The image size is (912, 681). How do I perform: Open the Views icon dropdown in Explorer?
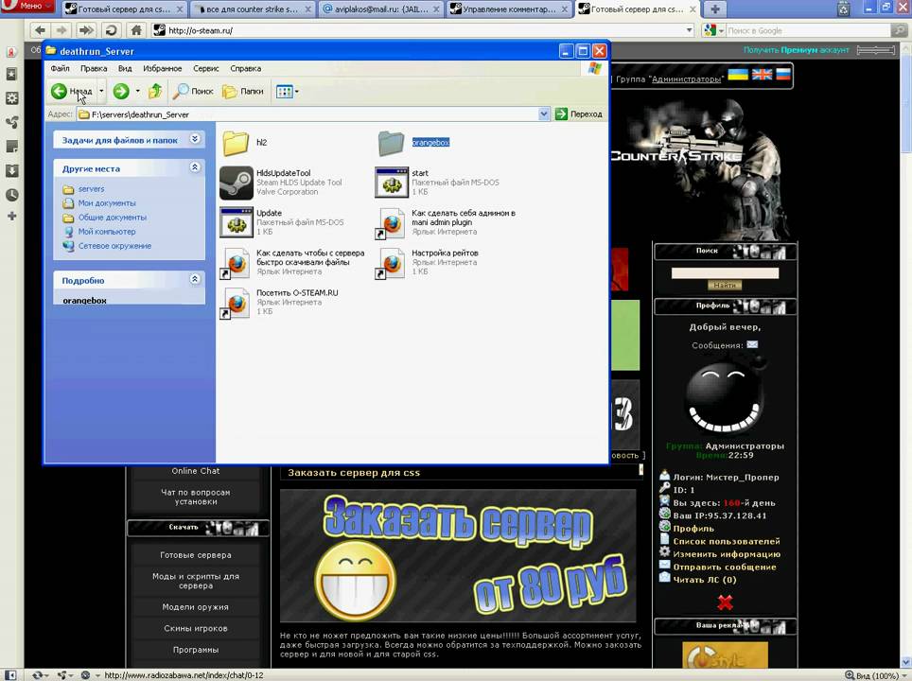pyautogui.click(x=288, y=92)
